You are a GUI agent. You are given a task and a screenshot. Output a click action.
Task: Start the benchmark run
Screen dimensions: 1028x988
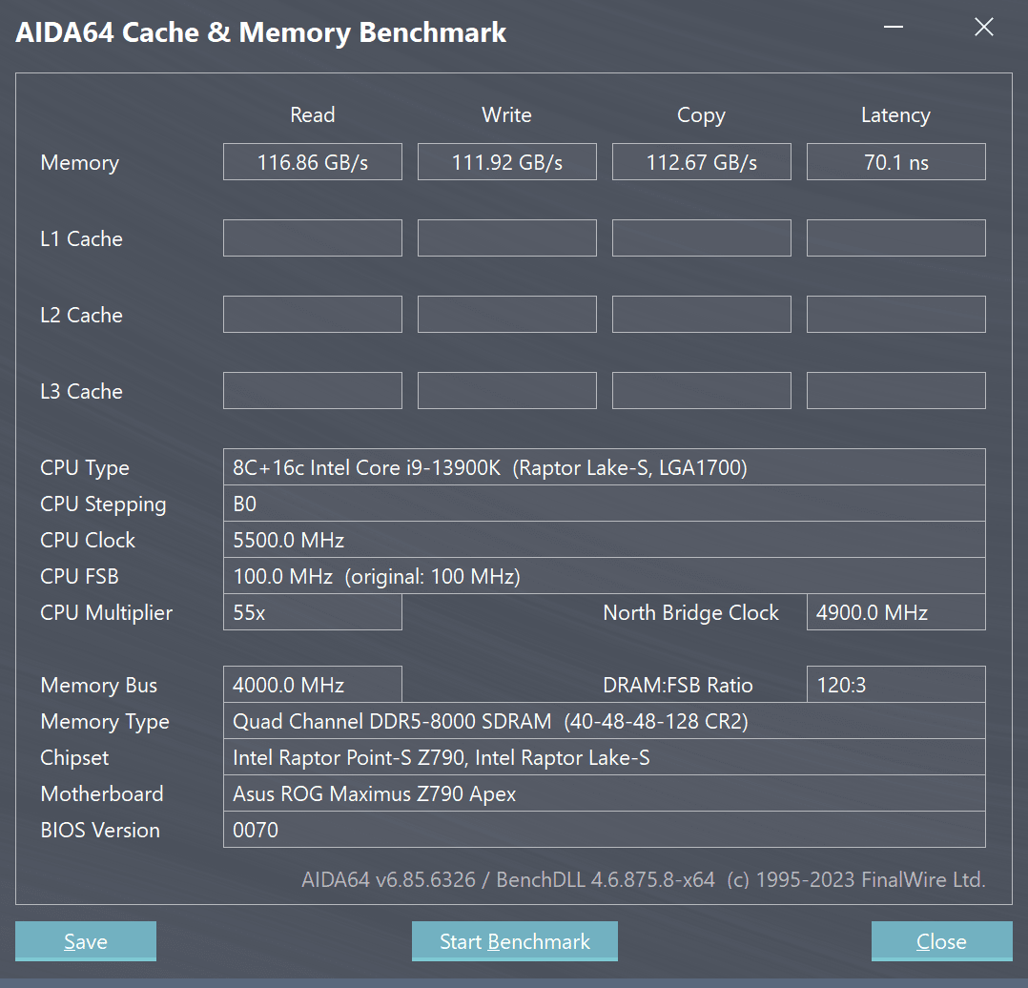[515, 941]
